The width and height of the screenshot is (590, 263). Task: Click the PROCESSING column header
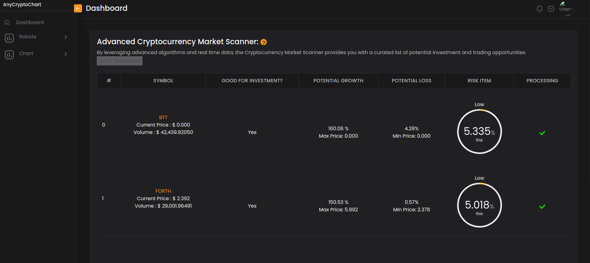point(542,81)
